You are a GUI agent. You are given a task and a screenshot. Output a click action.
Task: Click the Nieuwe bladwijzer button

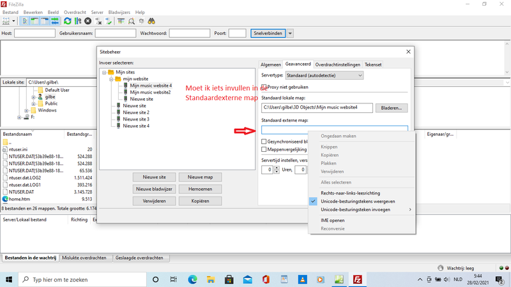click(x=154, y=189)
